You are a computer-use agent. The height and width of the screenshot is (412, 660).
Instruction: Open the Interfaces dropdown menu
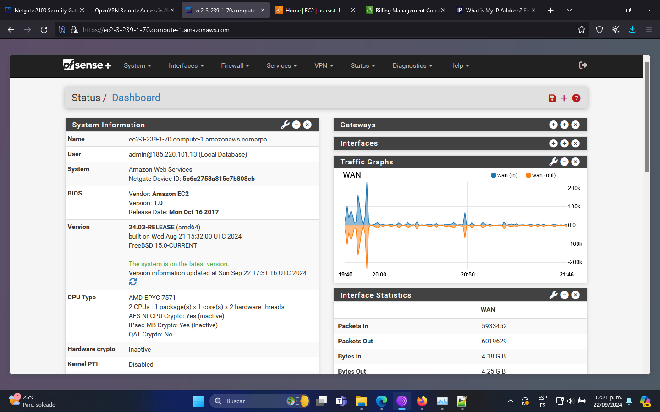(186, 65)
